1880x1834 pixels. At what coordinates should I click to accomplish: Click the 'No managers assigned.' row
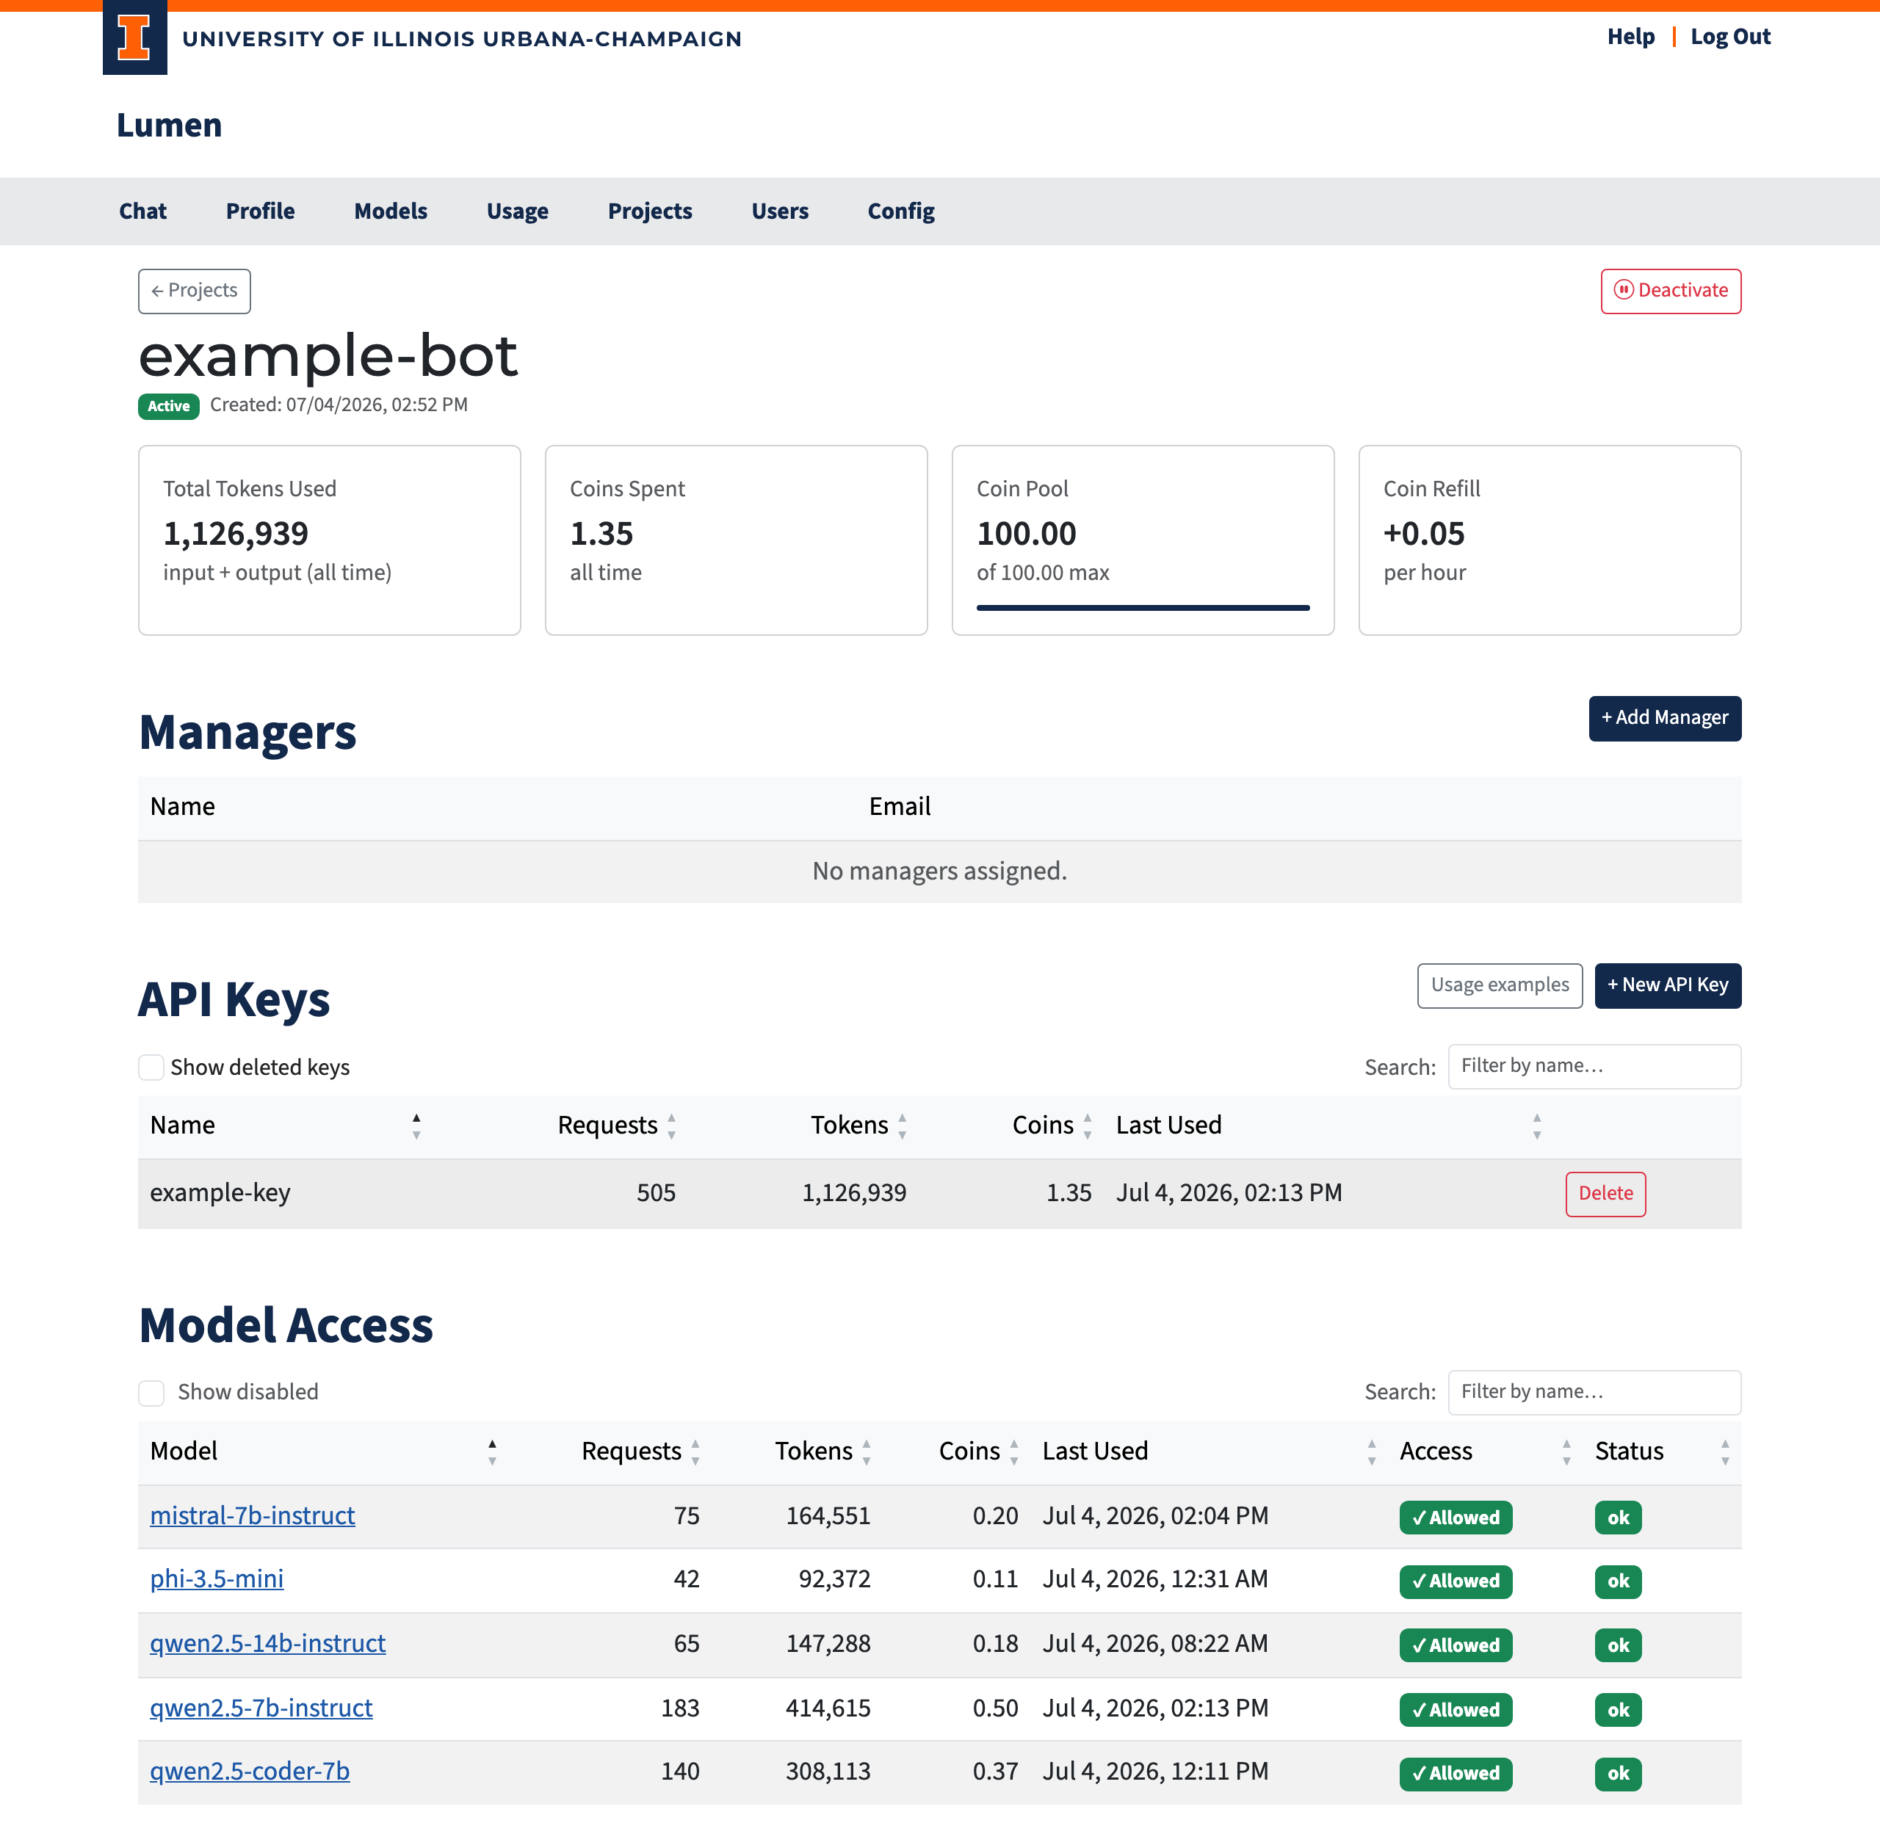[939, 871]
